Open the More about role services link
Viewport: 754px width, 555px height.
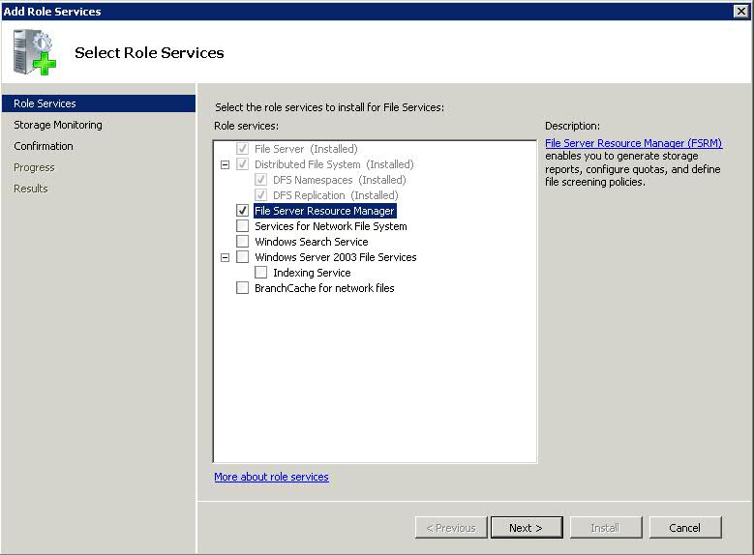271,477
